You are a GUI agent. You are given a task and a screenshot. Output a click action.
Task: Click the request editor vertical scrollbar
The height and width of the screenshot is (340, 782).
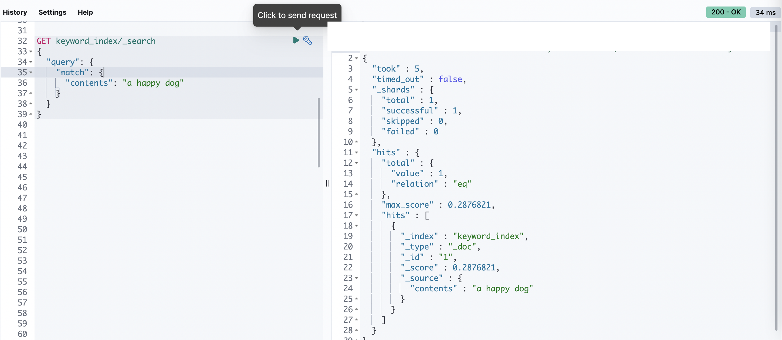click(x=319, y=132)
